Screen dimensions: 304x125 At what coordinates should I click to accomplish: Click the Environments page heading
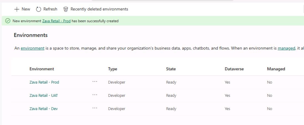(31, 35)
